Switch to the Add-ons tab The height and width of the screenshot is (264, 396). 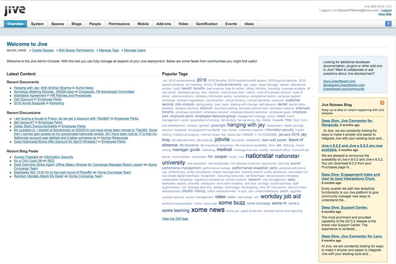(x=164, y=24)
